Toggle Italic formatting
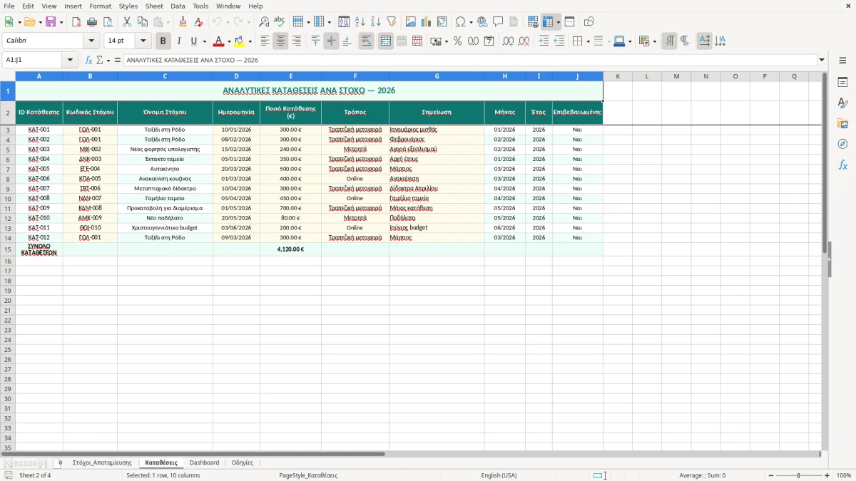This screenshot has width=856, height=481. click(179, 41)
